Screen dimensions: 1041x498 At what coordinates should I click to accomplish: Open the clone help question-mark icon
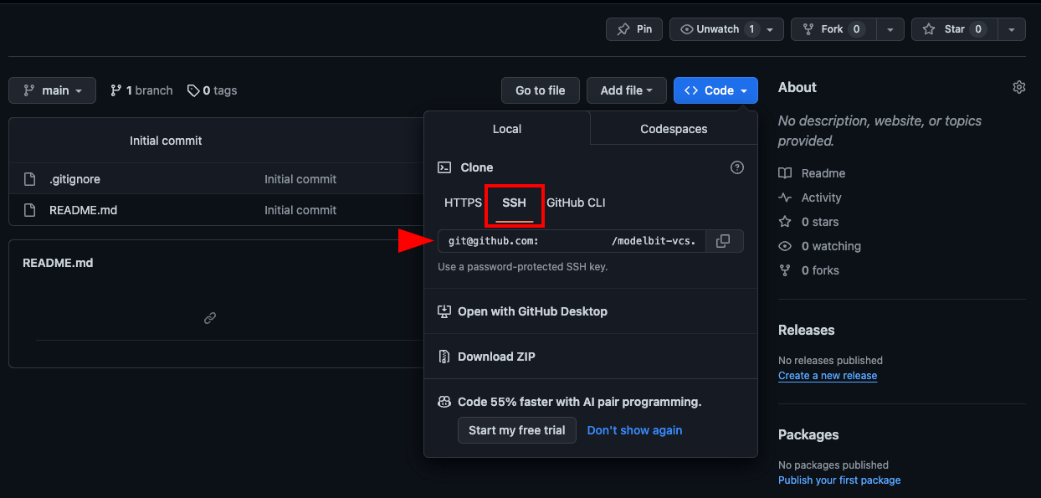(x=737, y=167)
